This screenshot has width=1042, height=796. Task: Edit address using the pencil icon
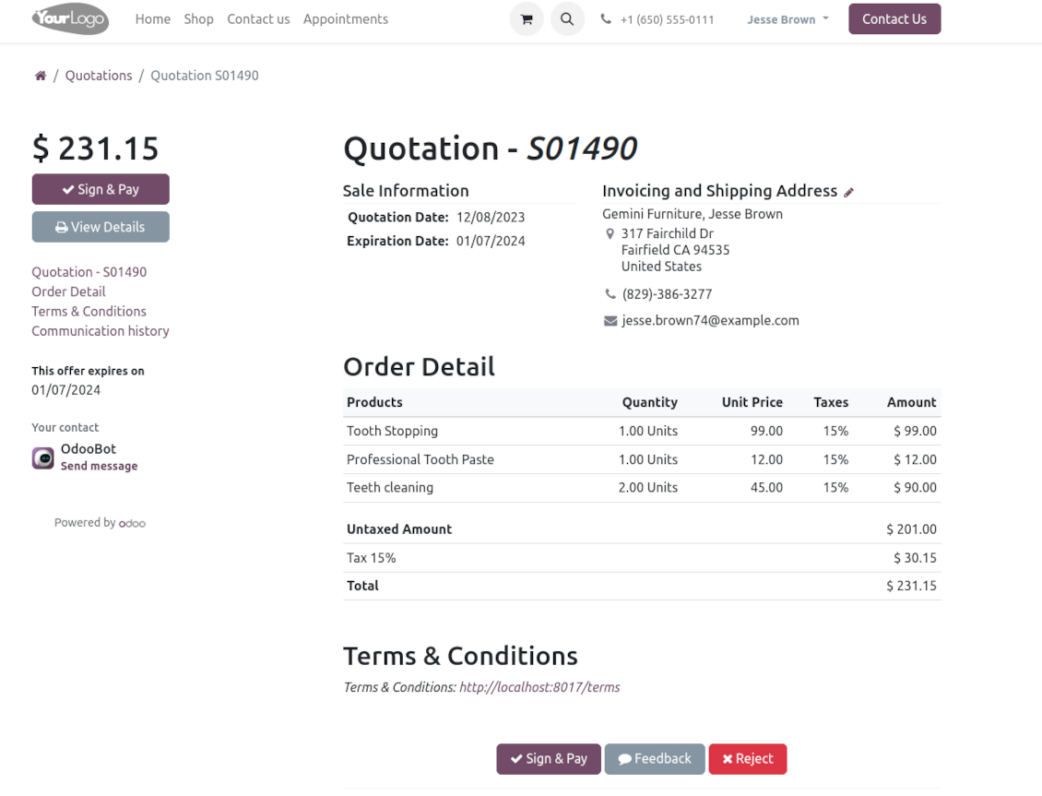click(849, 192)
